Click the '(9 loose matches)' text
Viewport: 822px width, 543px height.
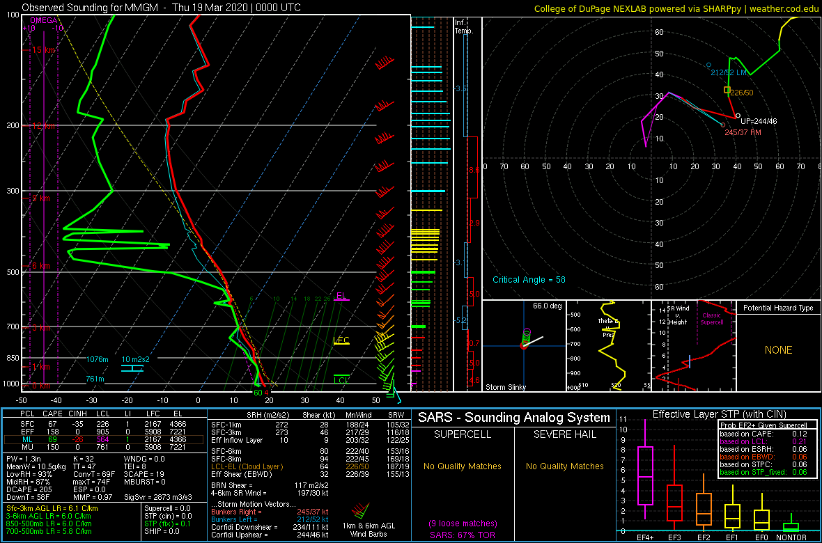pyautogui.click(x=462, y=524)
